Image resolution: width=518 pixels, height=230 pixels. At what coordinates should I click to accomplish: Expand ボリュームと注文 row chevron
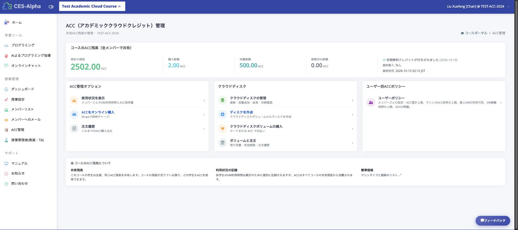coord(352,143)
